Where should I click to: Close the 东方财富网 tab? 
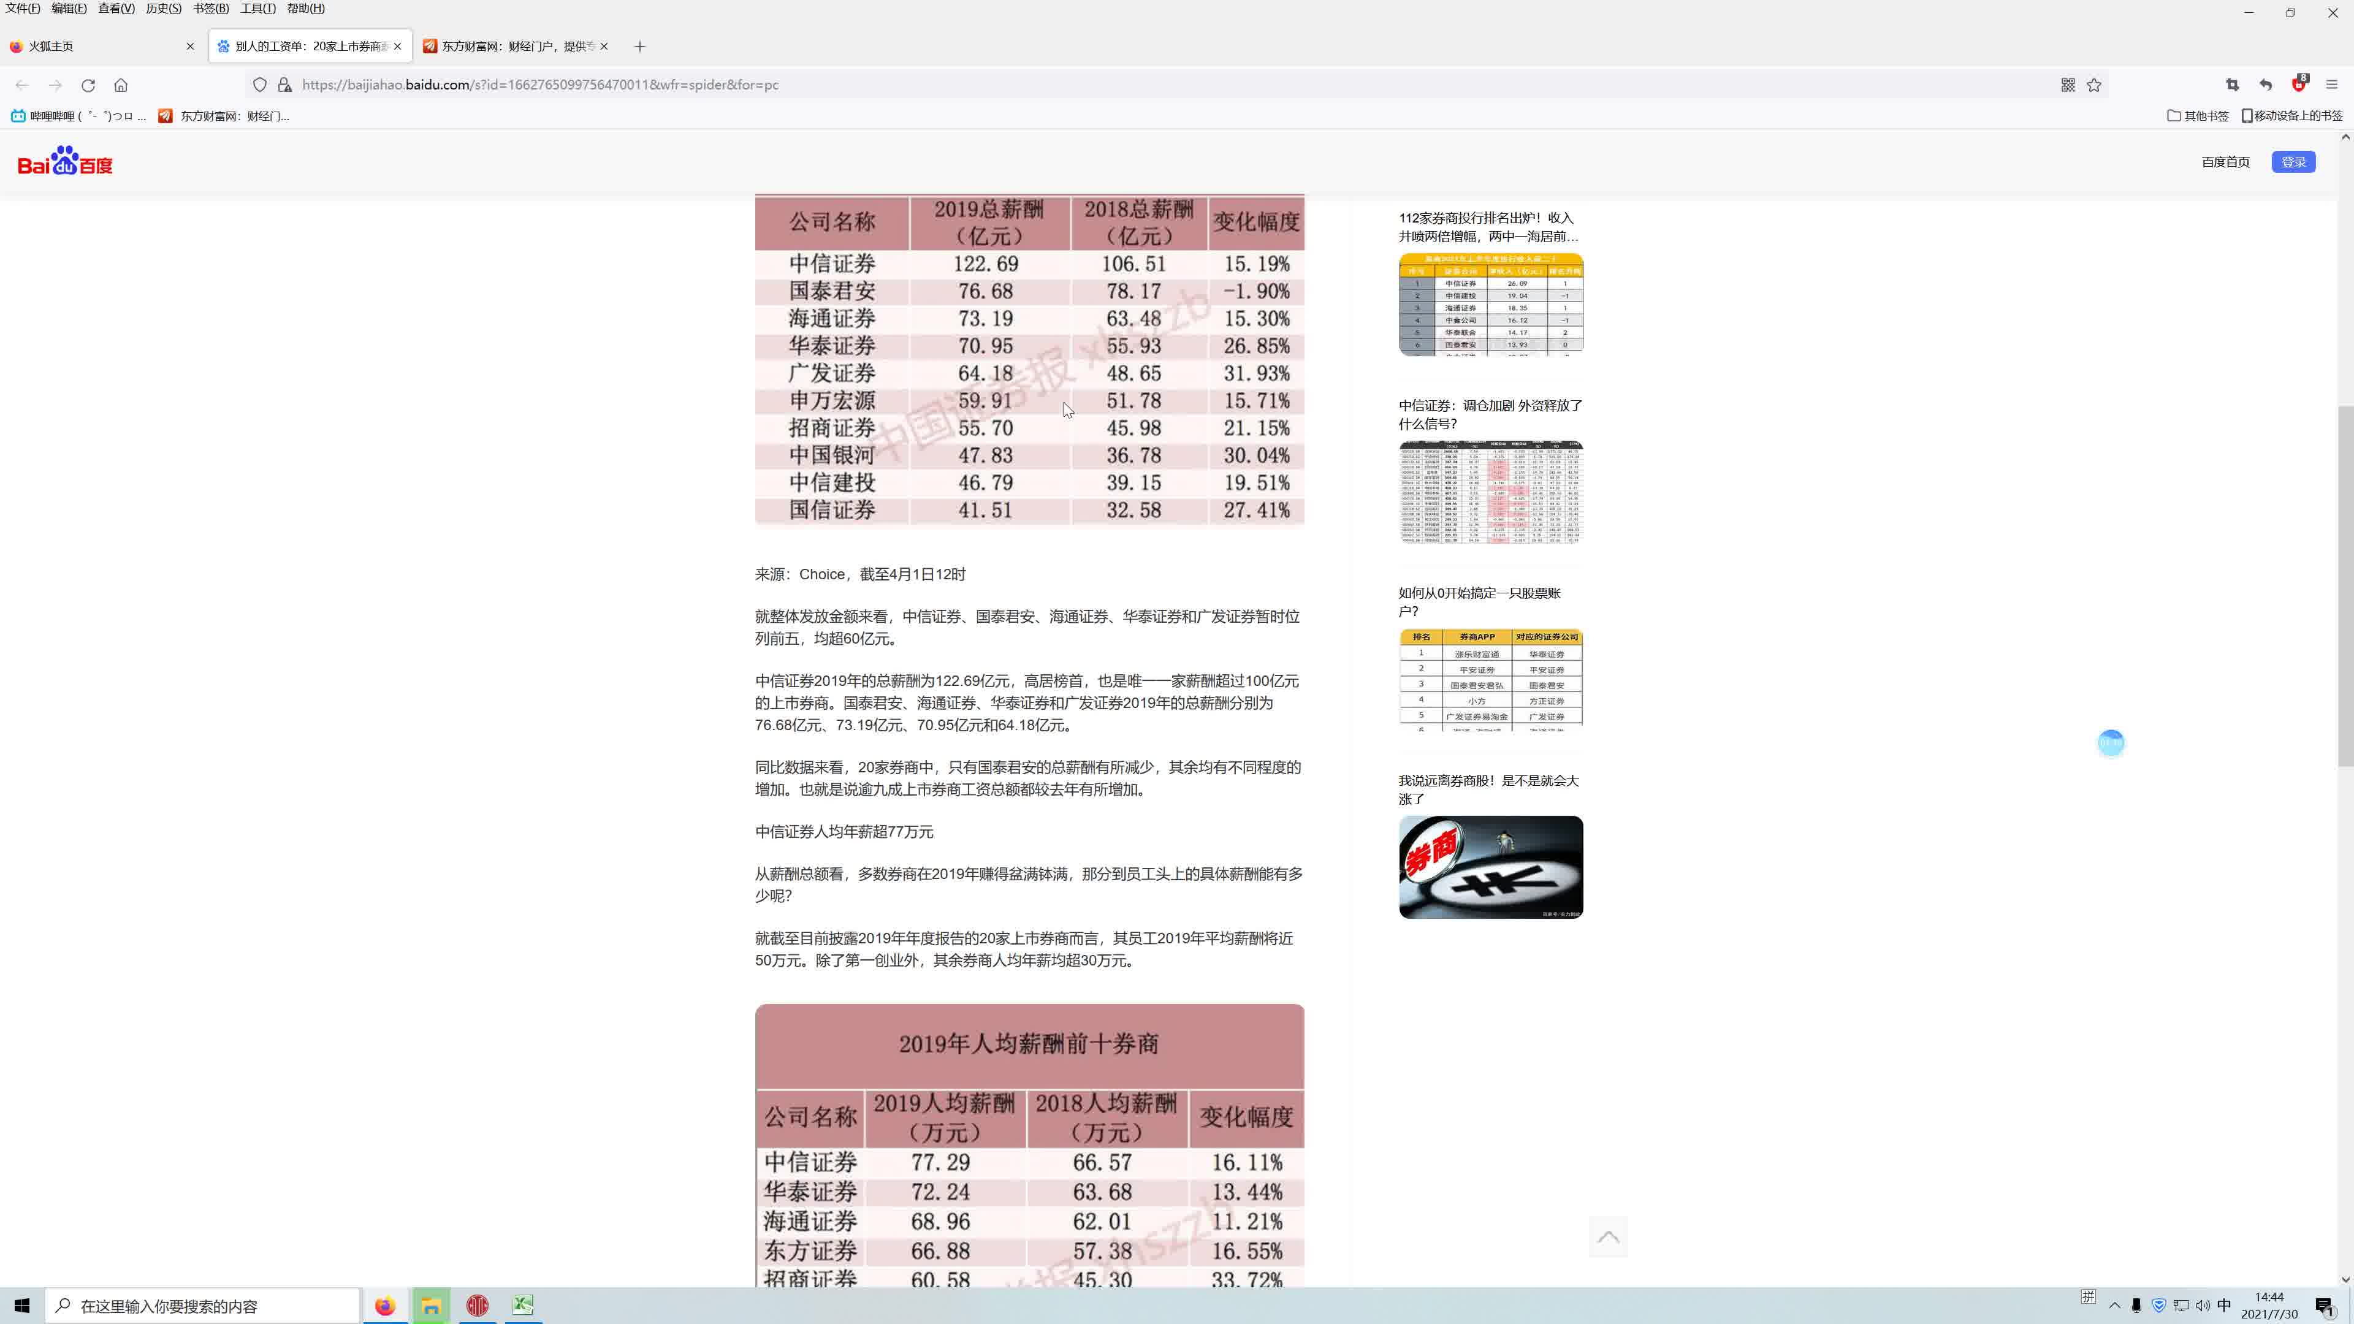[604, 47]
